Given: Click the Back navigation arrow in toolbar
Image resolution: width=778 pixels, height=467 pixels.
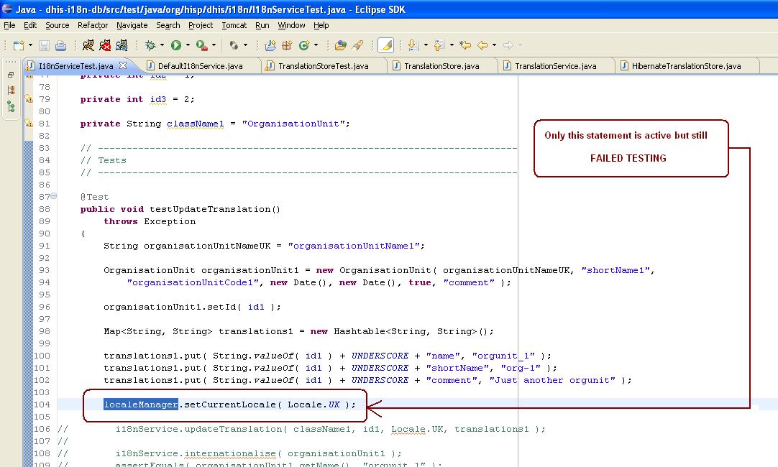Looking at the screenshot, I should 482,45.
